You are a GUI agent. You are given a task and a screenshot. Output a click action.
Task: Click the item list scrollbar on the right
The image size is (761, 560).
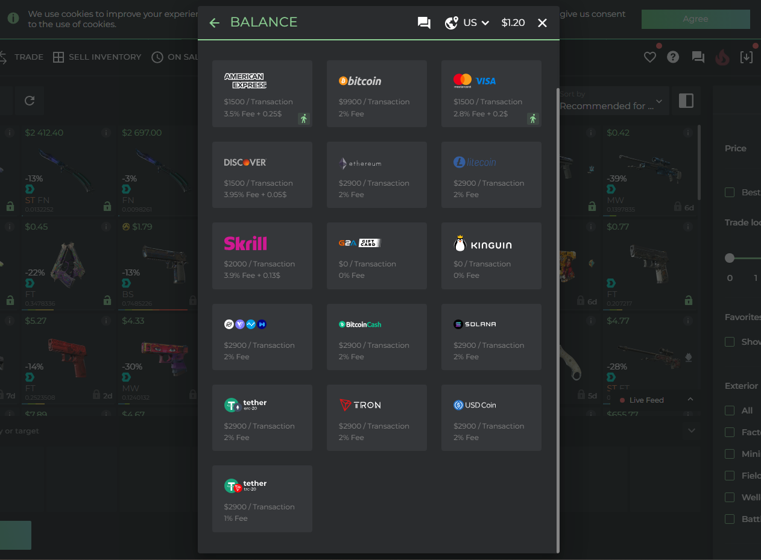click(x=699, y=163)
